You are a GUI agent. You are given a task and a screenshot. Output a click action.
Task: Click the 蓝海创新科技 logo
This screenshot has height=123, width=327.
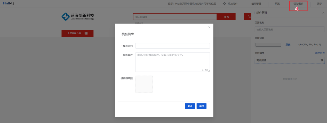(78, 17)
